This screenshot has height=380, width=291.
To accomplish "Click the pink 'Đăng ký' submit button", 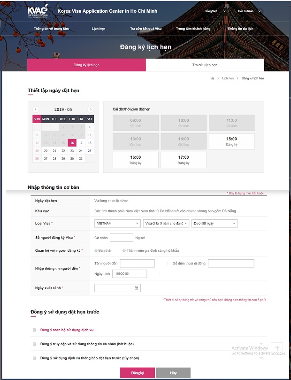I will click(x=138, y=372).
